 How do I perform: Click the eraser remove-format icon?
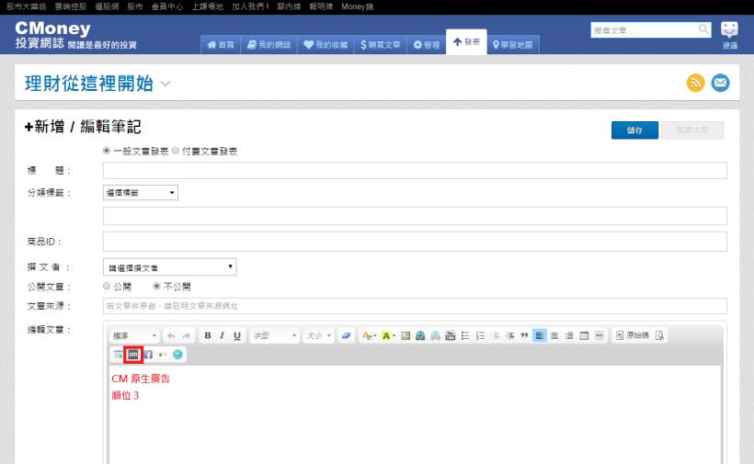346,335
